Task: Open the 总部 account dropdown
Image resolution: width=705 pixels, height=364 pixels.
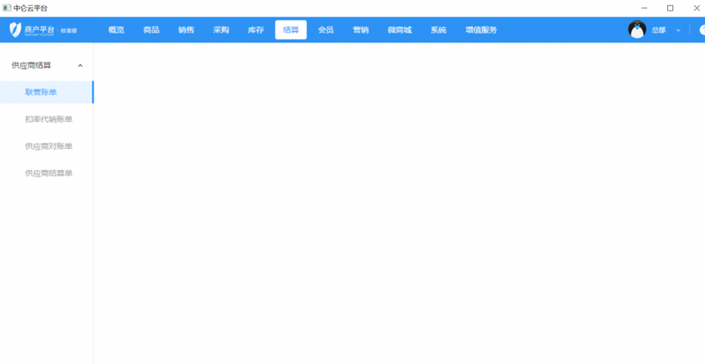Action: click(x=666, y=30)
